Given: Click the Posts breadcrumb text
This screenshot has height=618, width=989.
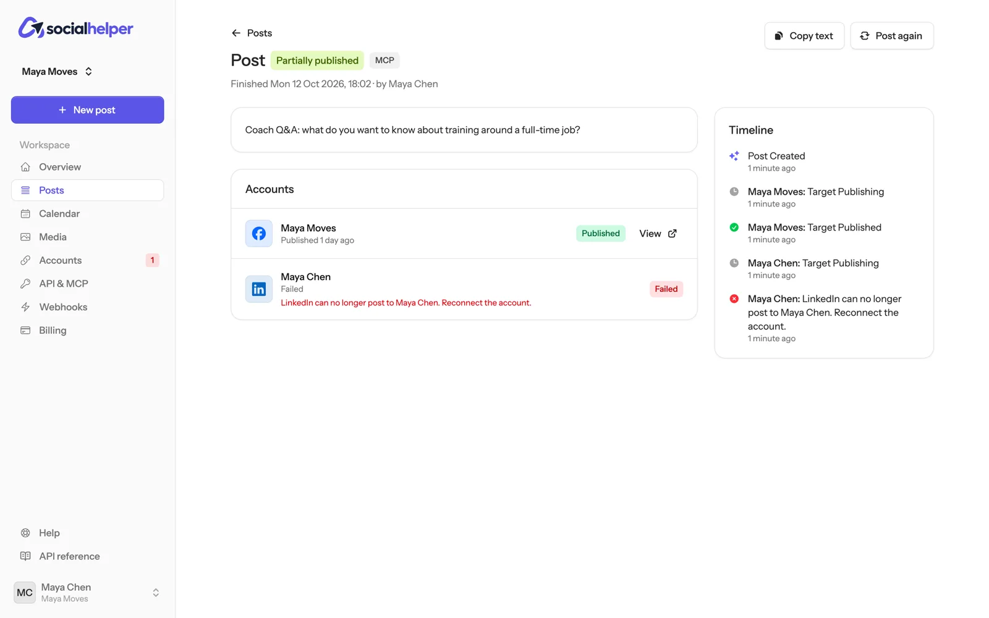Looking at the screenshot, I should click(260, 33).
